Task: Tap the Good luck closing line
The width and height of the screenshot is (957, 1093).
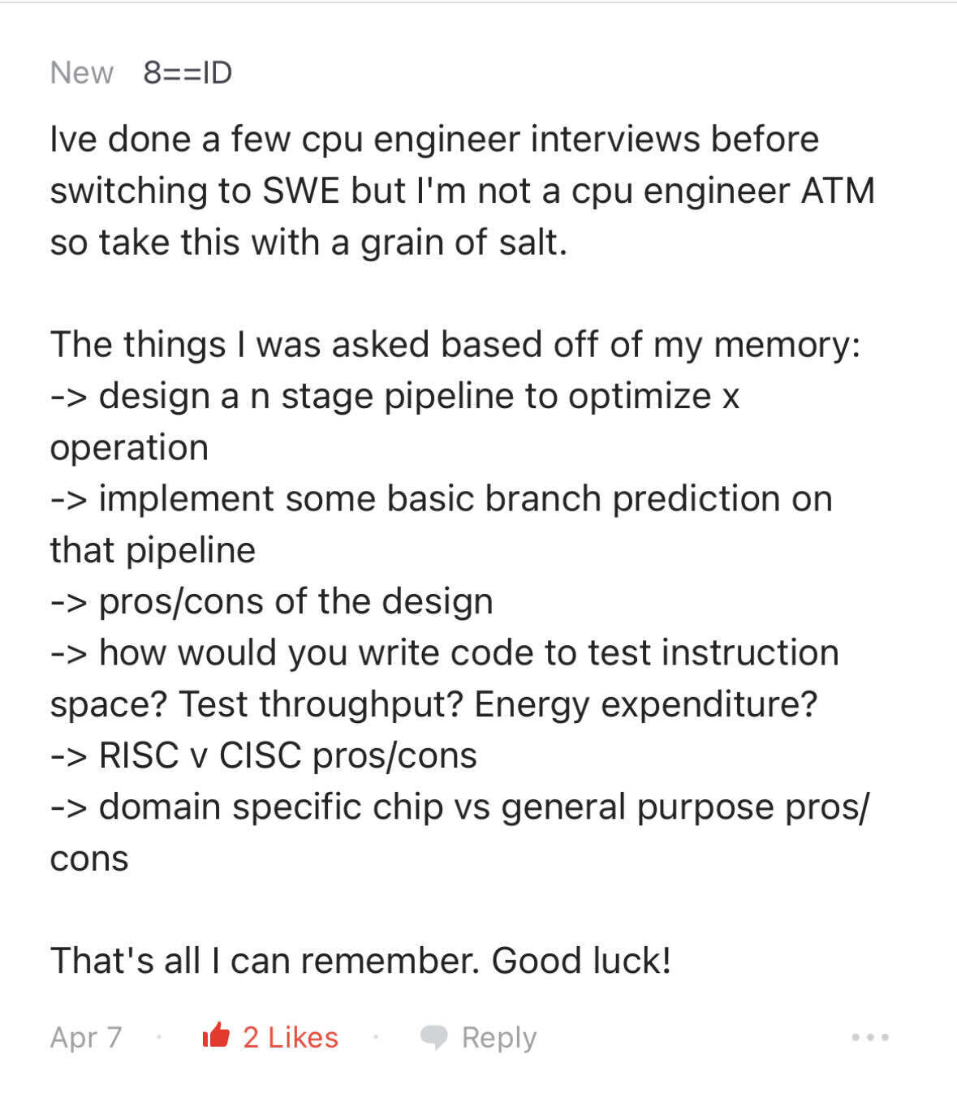Action: 360,960
